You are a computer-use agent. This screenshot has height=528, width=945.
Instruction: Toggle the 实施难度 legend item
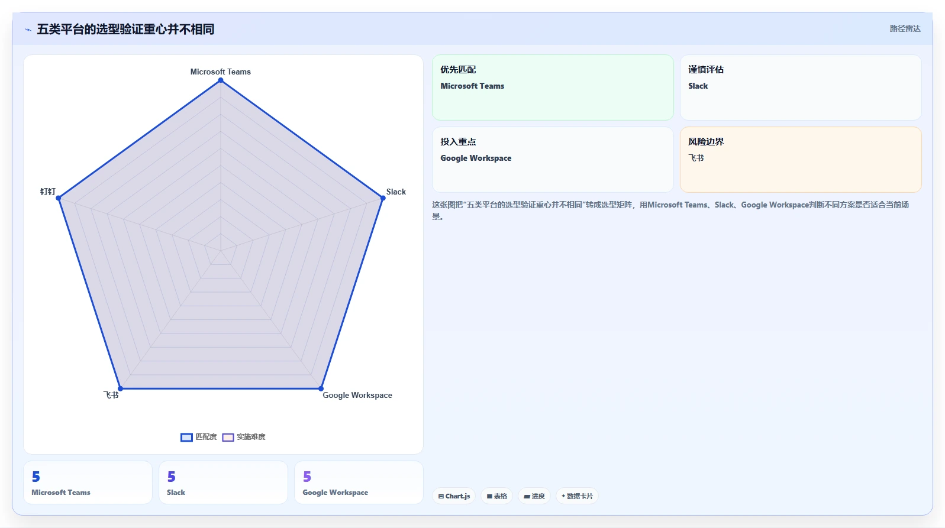244,437
